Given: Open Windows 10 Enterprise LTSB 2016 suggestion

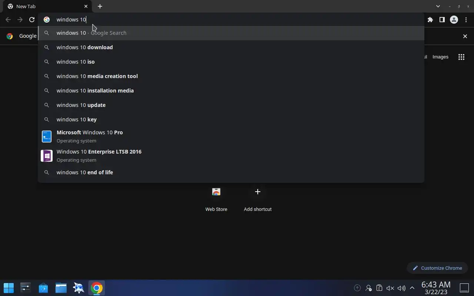Looking at the screenshot, I should [x=231, y=156].
